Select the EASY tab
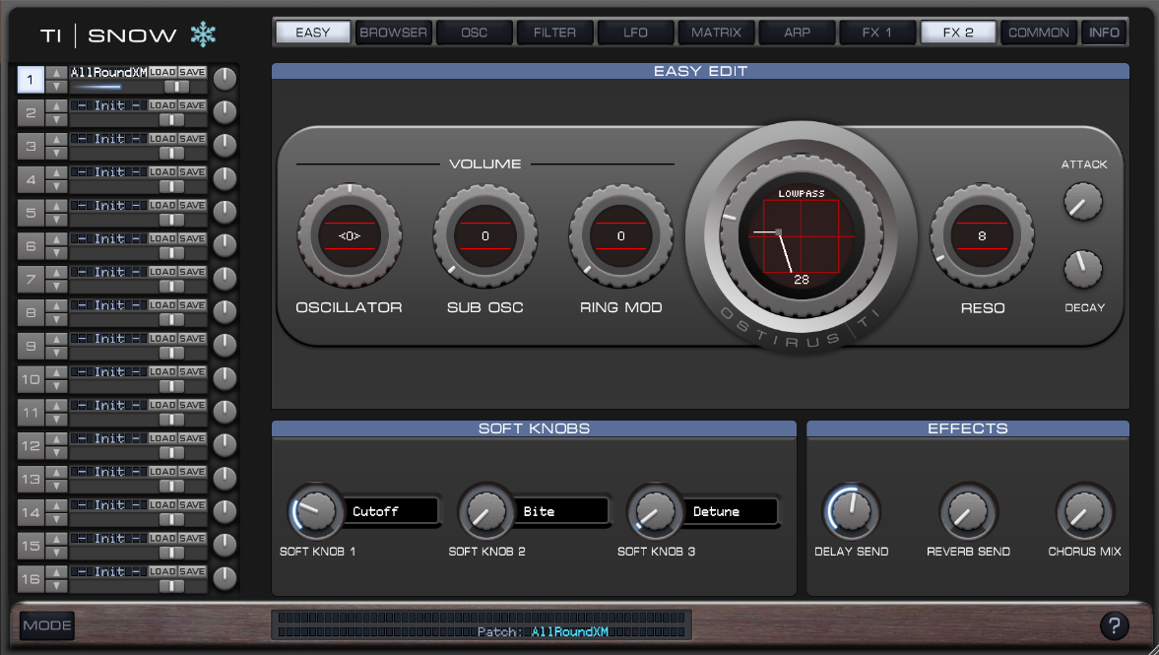The image size is (1159, 655). tap(313, 33)
